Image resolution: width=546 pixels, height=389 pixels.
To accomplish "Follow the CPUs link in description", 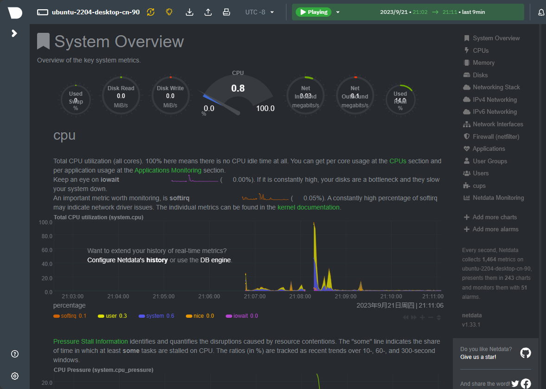I will pos(398,161).
